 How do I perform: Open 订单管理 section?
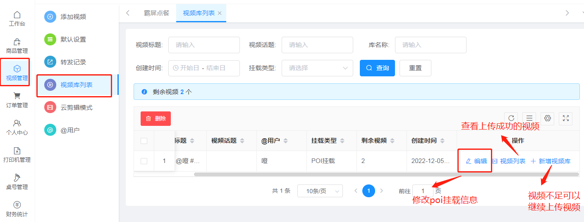17,101
